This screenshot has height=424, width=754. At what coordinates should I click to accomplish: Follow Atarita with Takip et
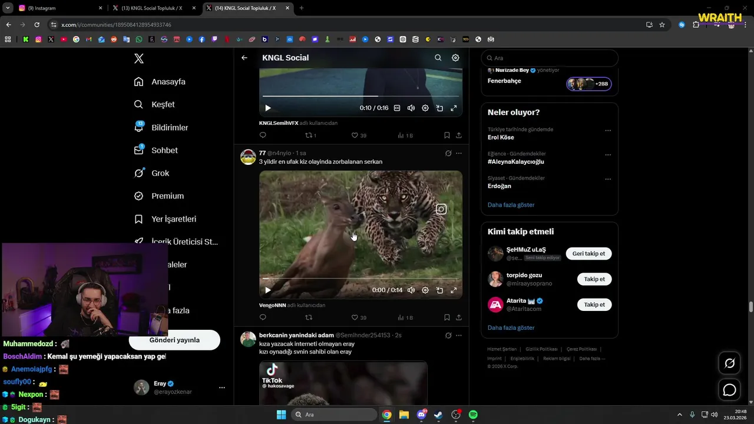[594, 304]
